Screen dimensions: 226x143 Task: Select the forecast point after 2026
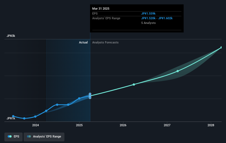(134, 84)
